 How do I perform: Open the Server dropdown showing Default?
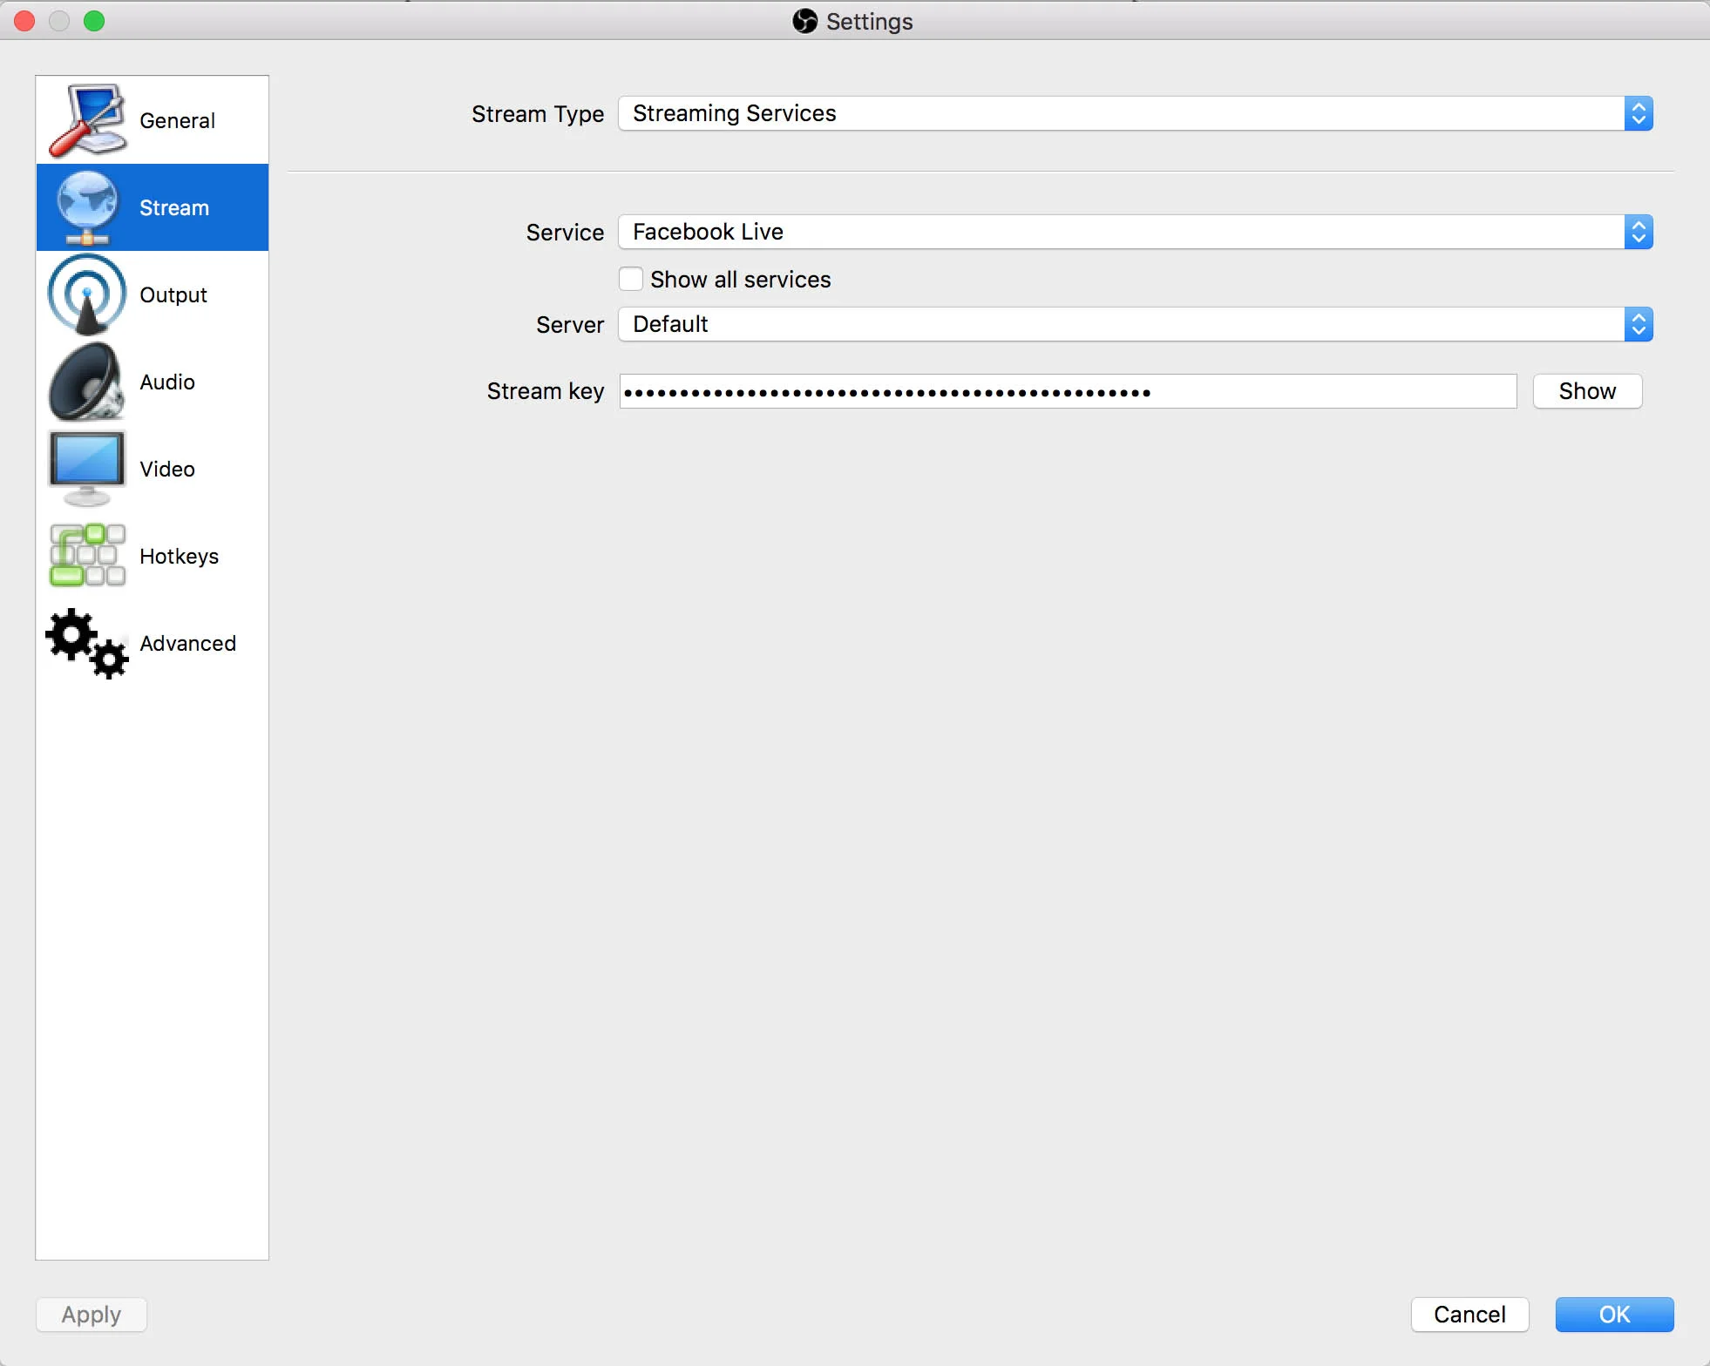tap(1136, 324)
